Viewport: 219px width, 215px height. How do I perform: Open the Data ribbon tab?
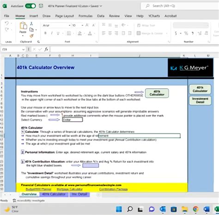(101, 16)
